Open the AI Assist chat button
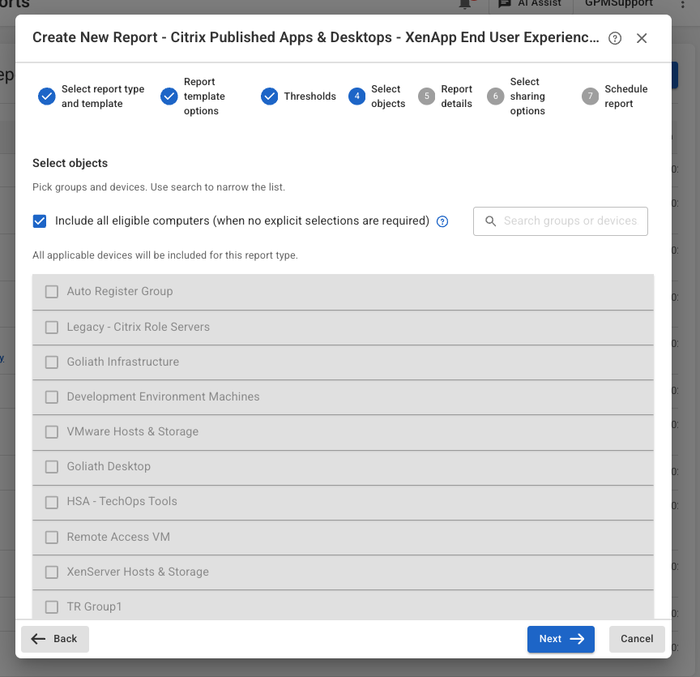This screenshot has width=700, height=677. pos(530,3)
